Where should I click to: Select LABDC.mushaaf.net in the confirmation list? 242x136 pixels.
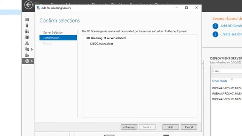click(x=101, y=44)
